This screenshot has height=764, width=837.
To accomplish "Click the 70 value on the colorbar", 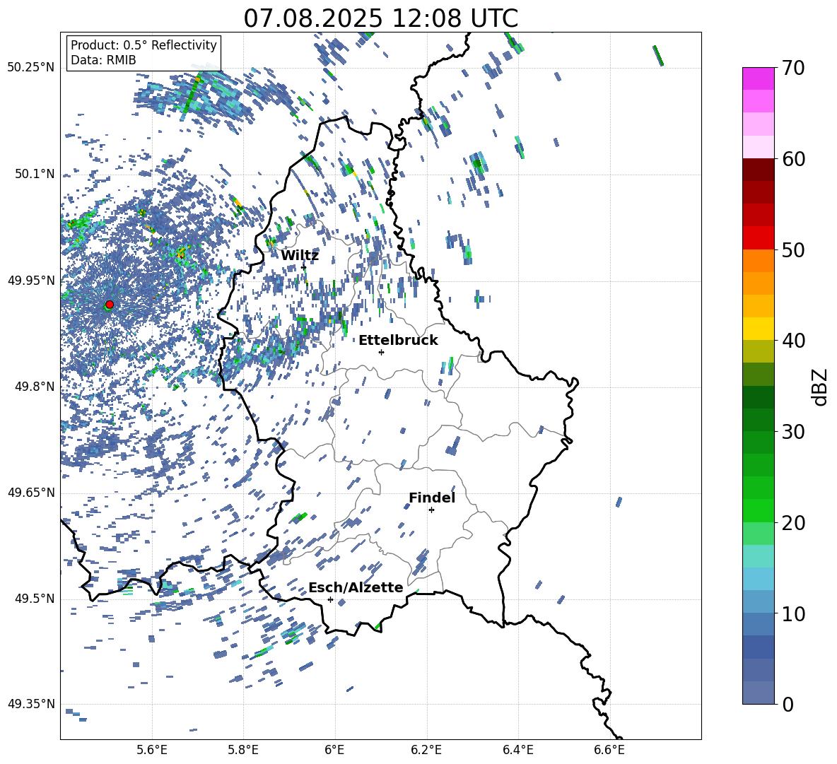I will point(793,68).
